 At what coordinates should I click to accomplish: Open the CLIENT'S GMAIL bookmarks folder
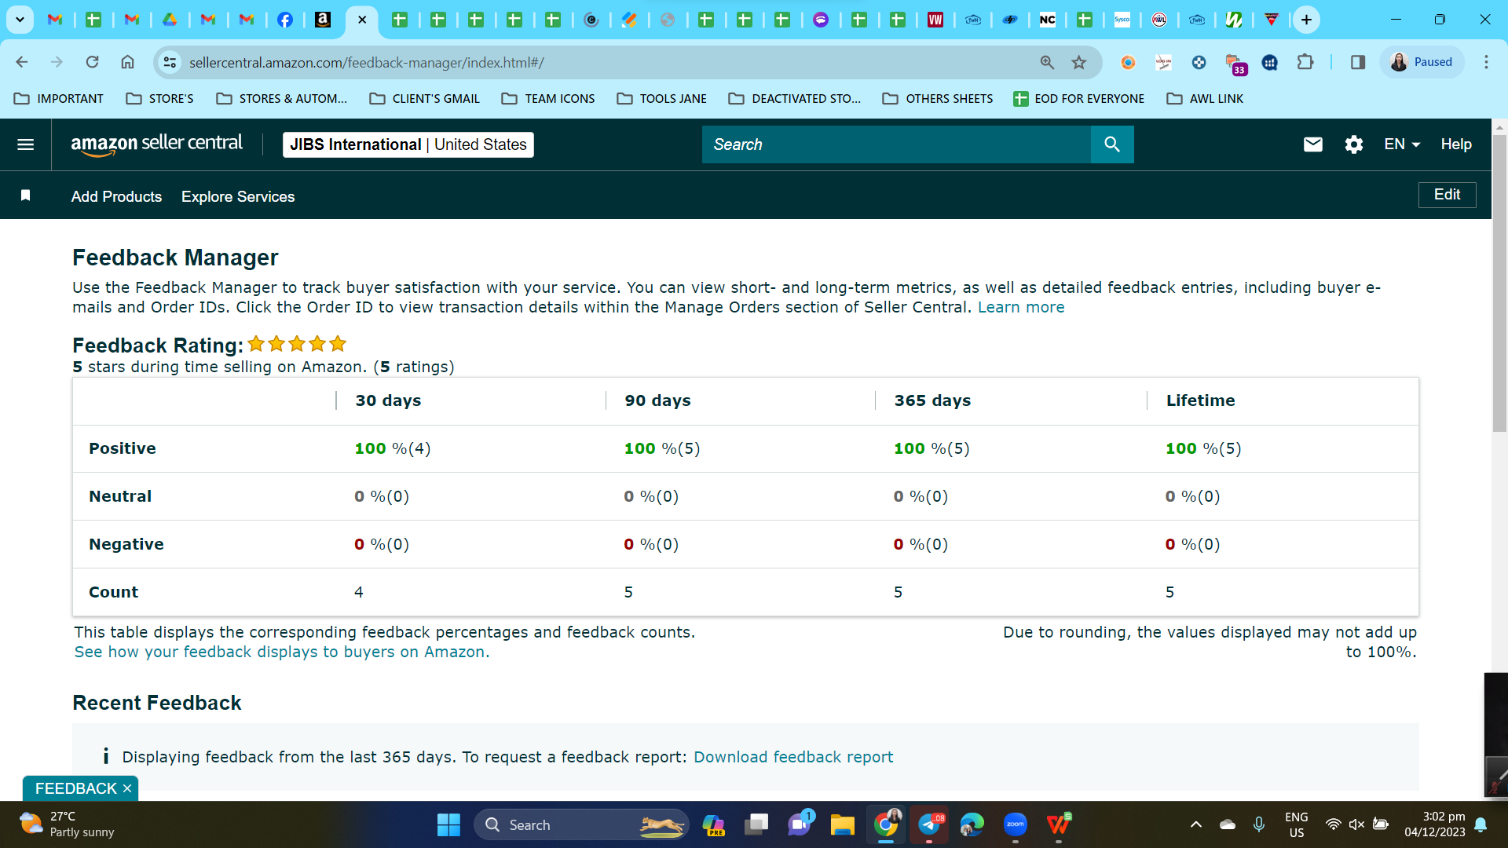[424, 98]
